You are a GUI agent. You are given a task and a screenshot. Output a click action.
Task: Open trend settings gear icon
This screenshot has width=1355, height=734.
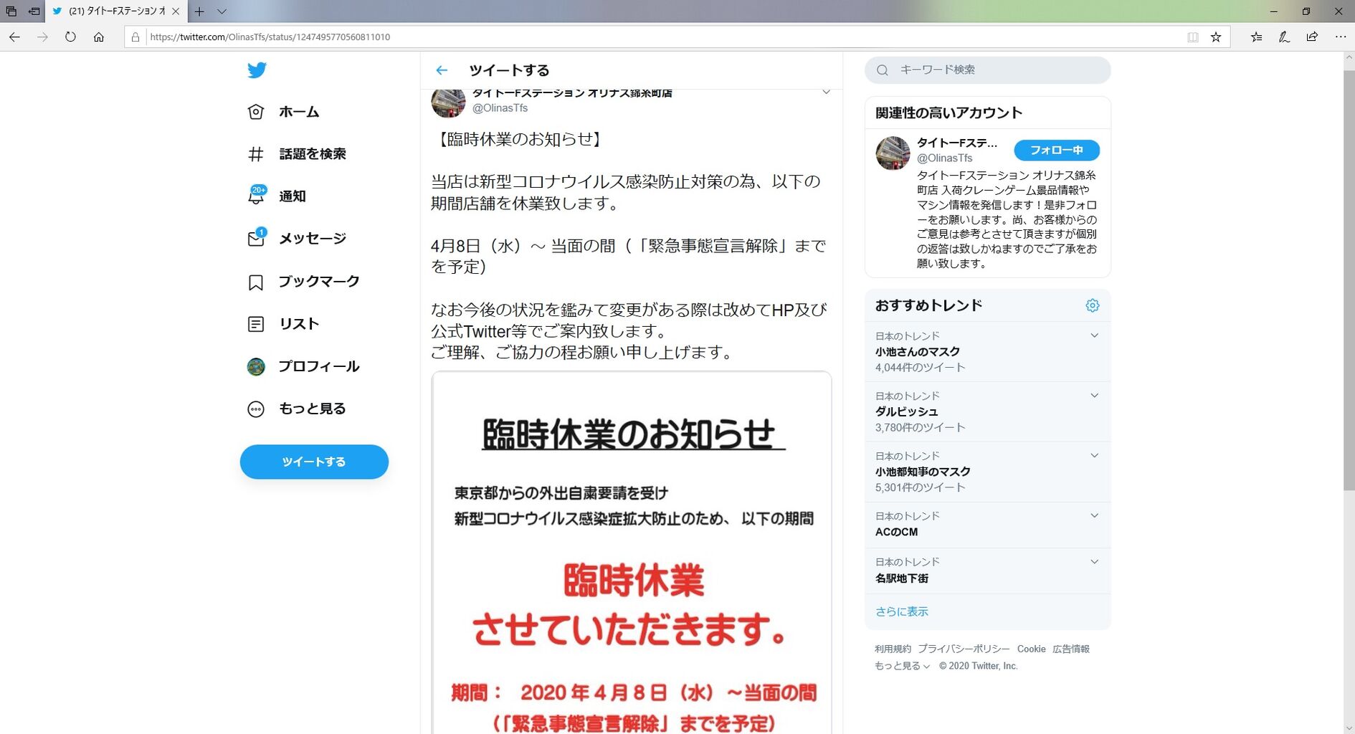coord(1093,305)
